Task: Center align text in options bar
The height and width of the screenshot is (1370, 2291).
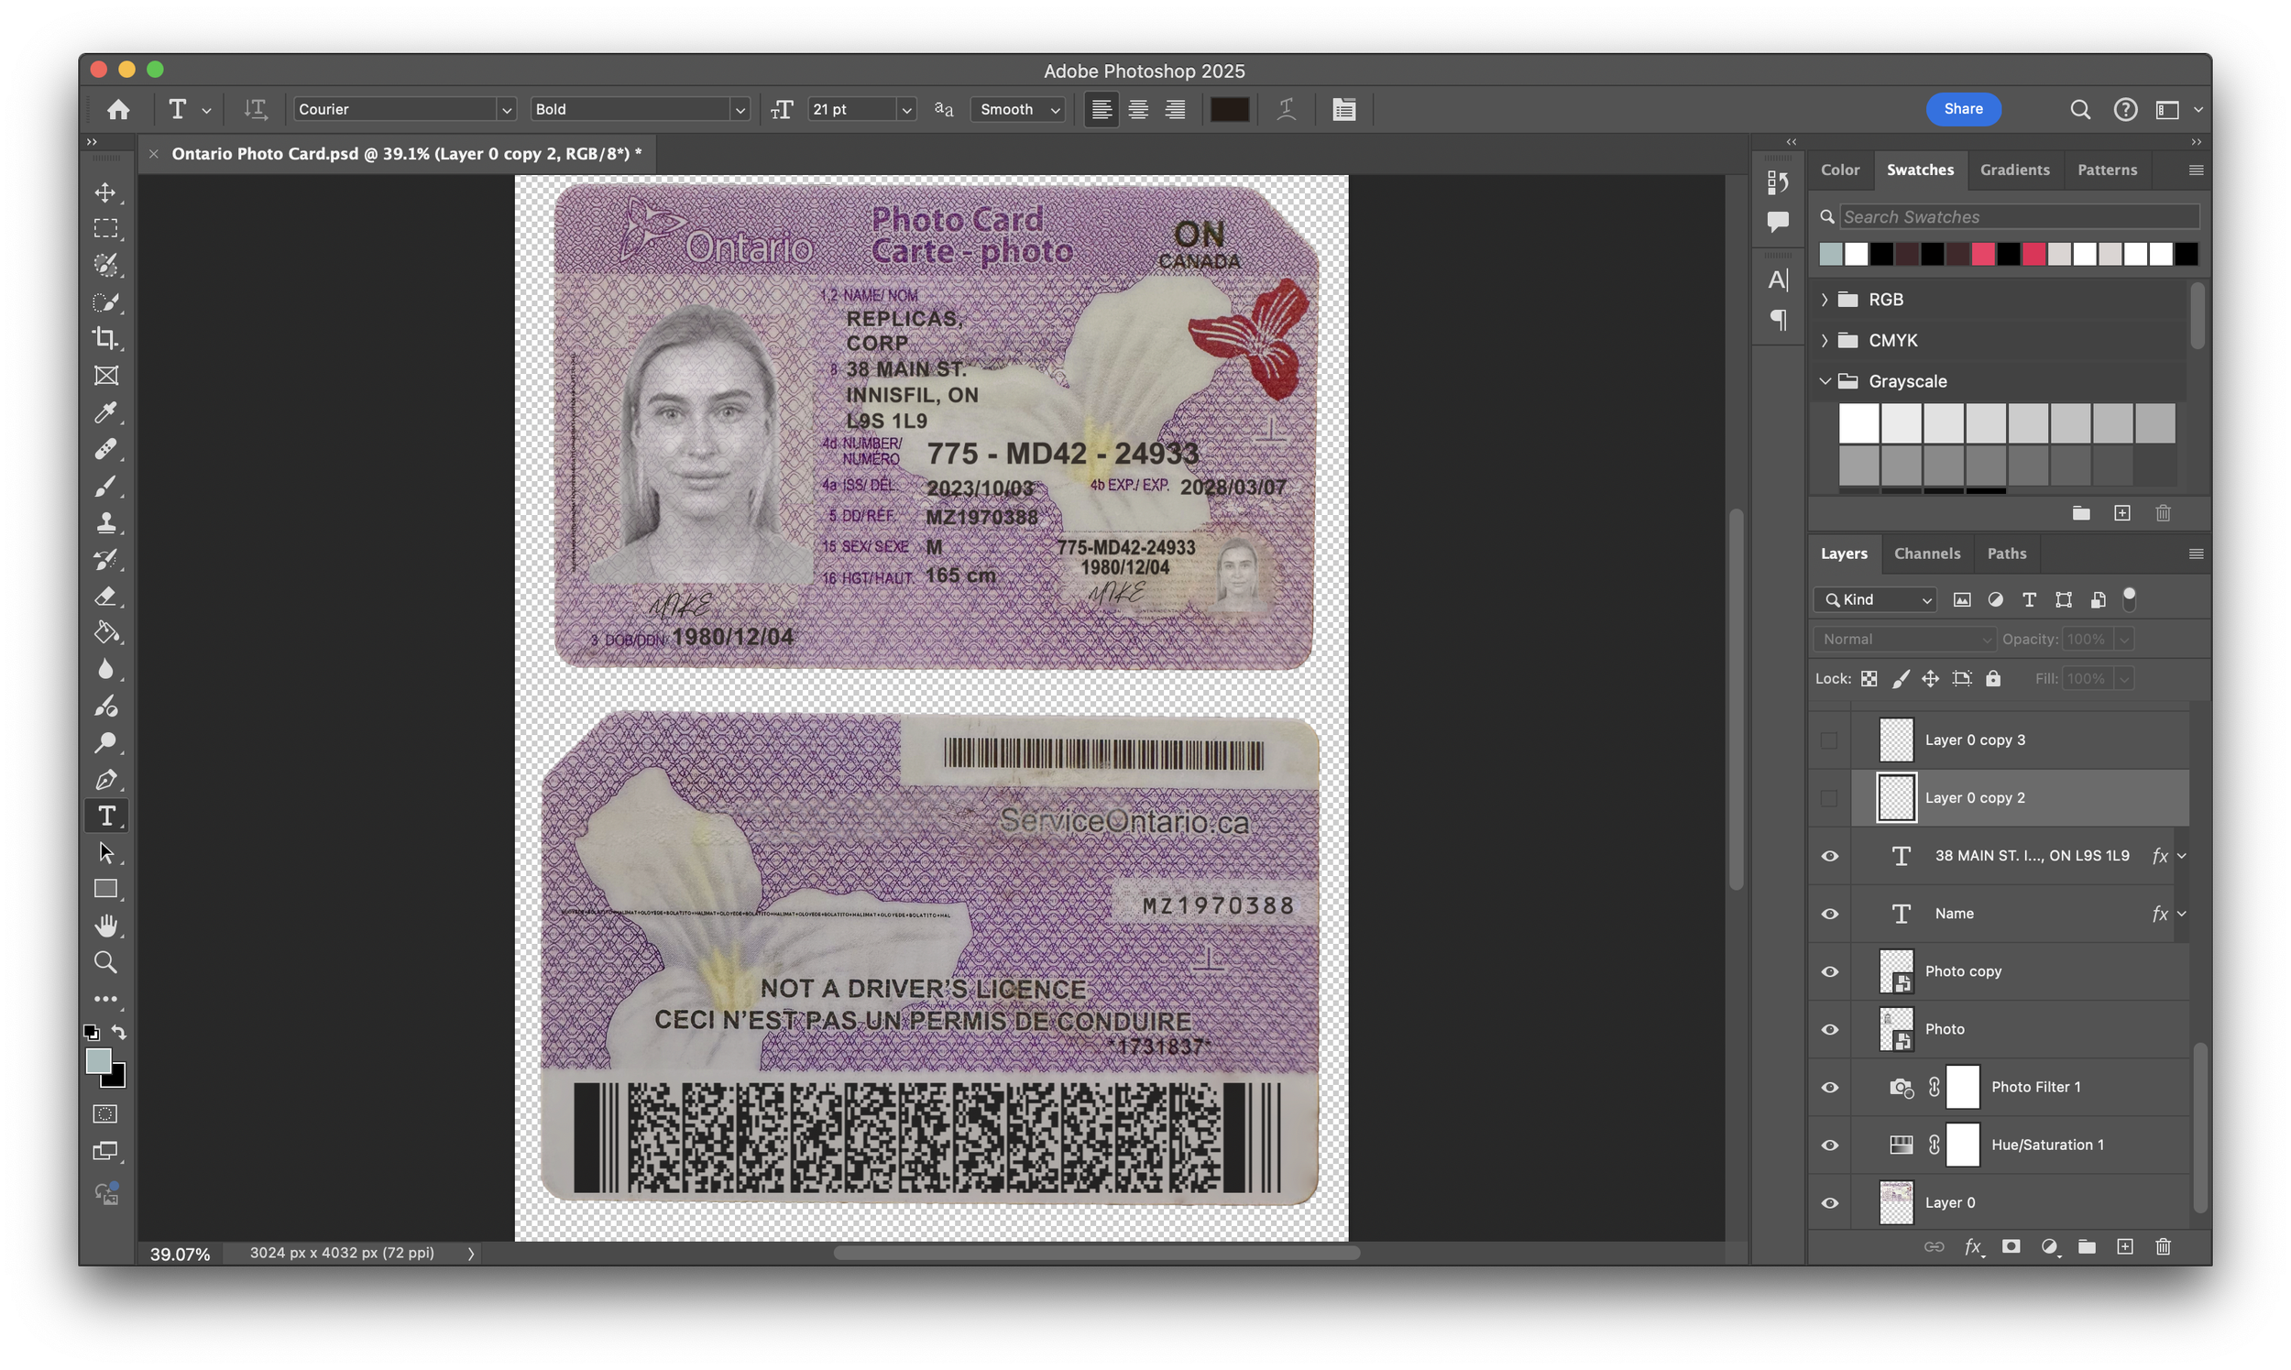Action: click(x=1138, y=110)
